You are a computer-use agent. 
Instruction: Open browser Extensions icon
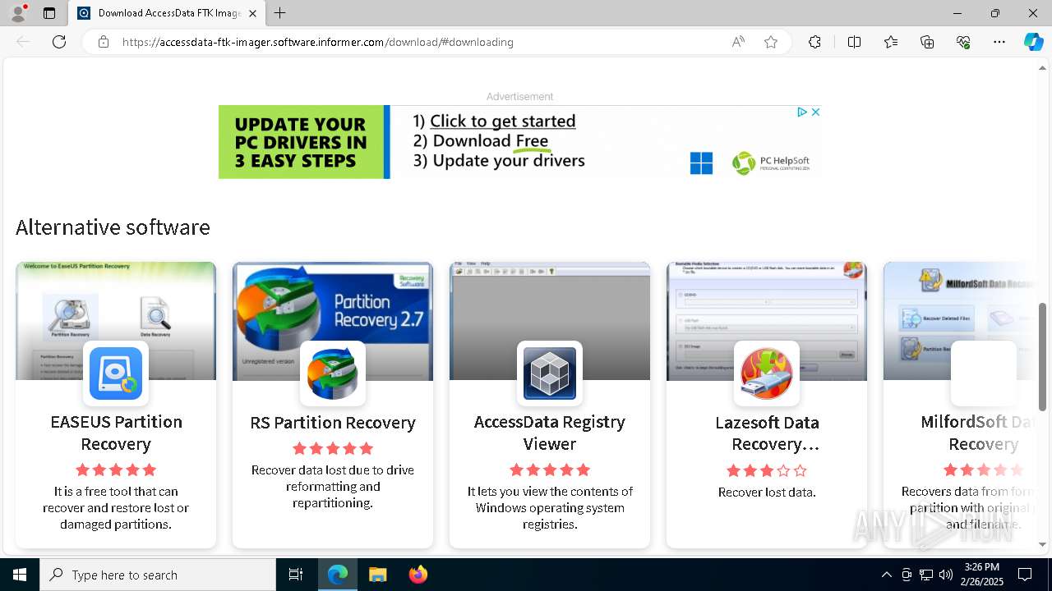pyautogui.click(x=814, y=42)
